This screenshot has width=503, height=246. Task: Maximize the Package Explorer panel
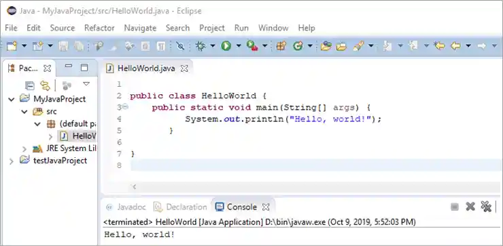coord(84,67)
